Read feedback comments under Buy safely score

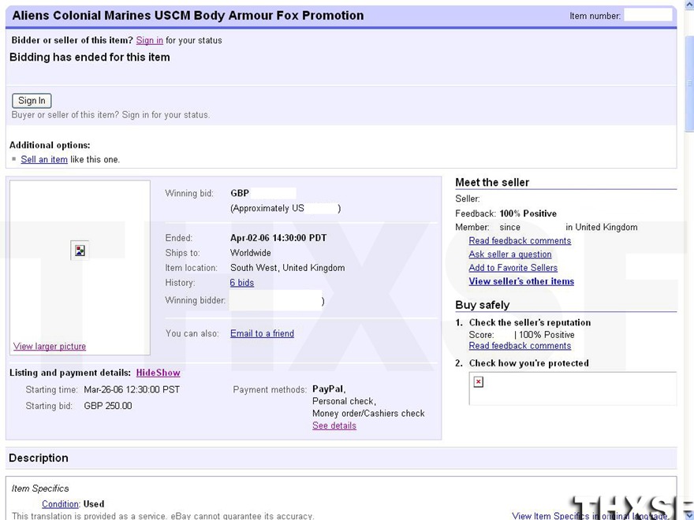coord(520,346)
